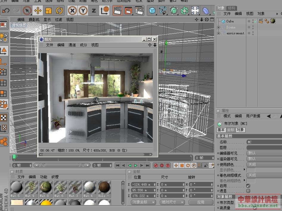Screen dimensions: 282x211
Task: Open the 对象坐标 coordinate dropdown
Action: (x=143, y=202)
